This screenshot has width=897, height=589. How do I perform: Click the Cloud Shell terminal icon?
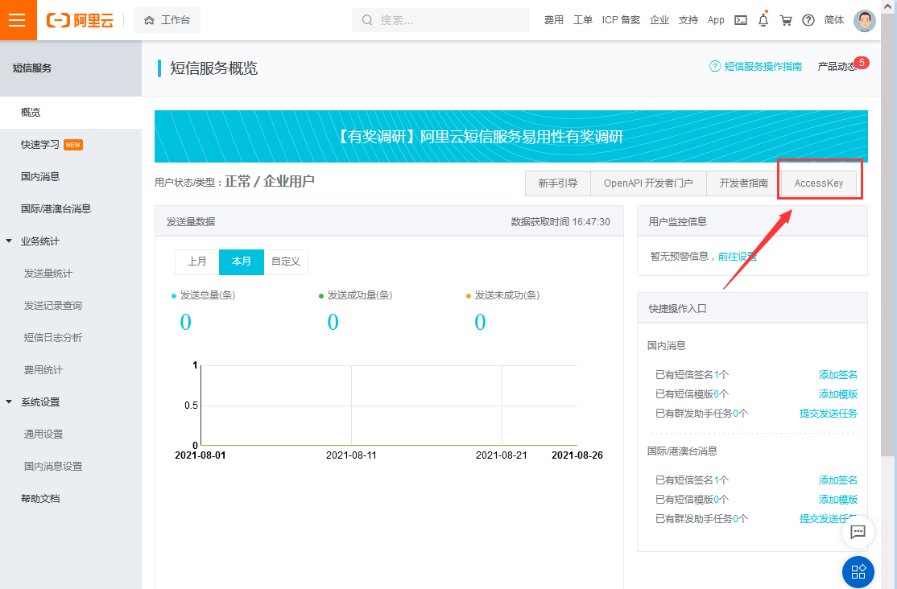[x=740, y=20]
